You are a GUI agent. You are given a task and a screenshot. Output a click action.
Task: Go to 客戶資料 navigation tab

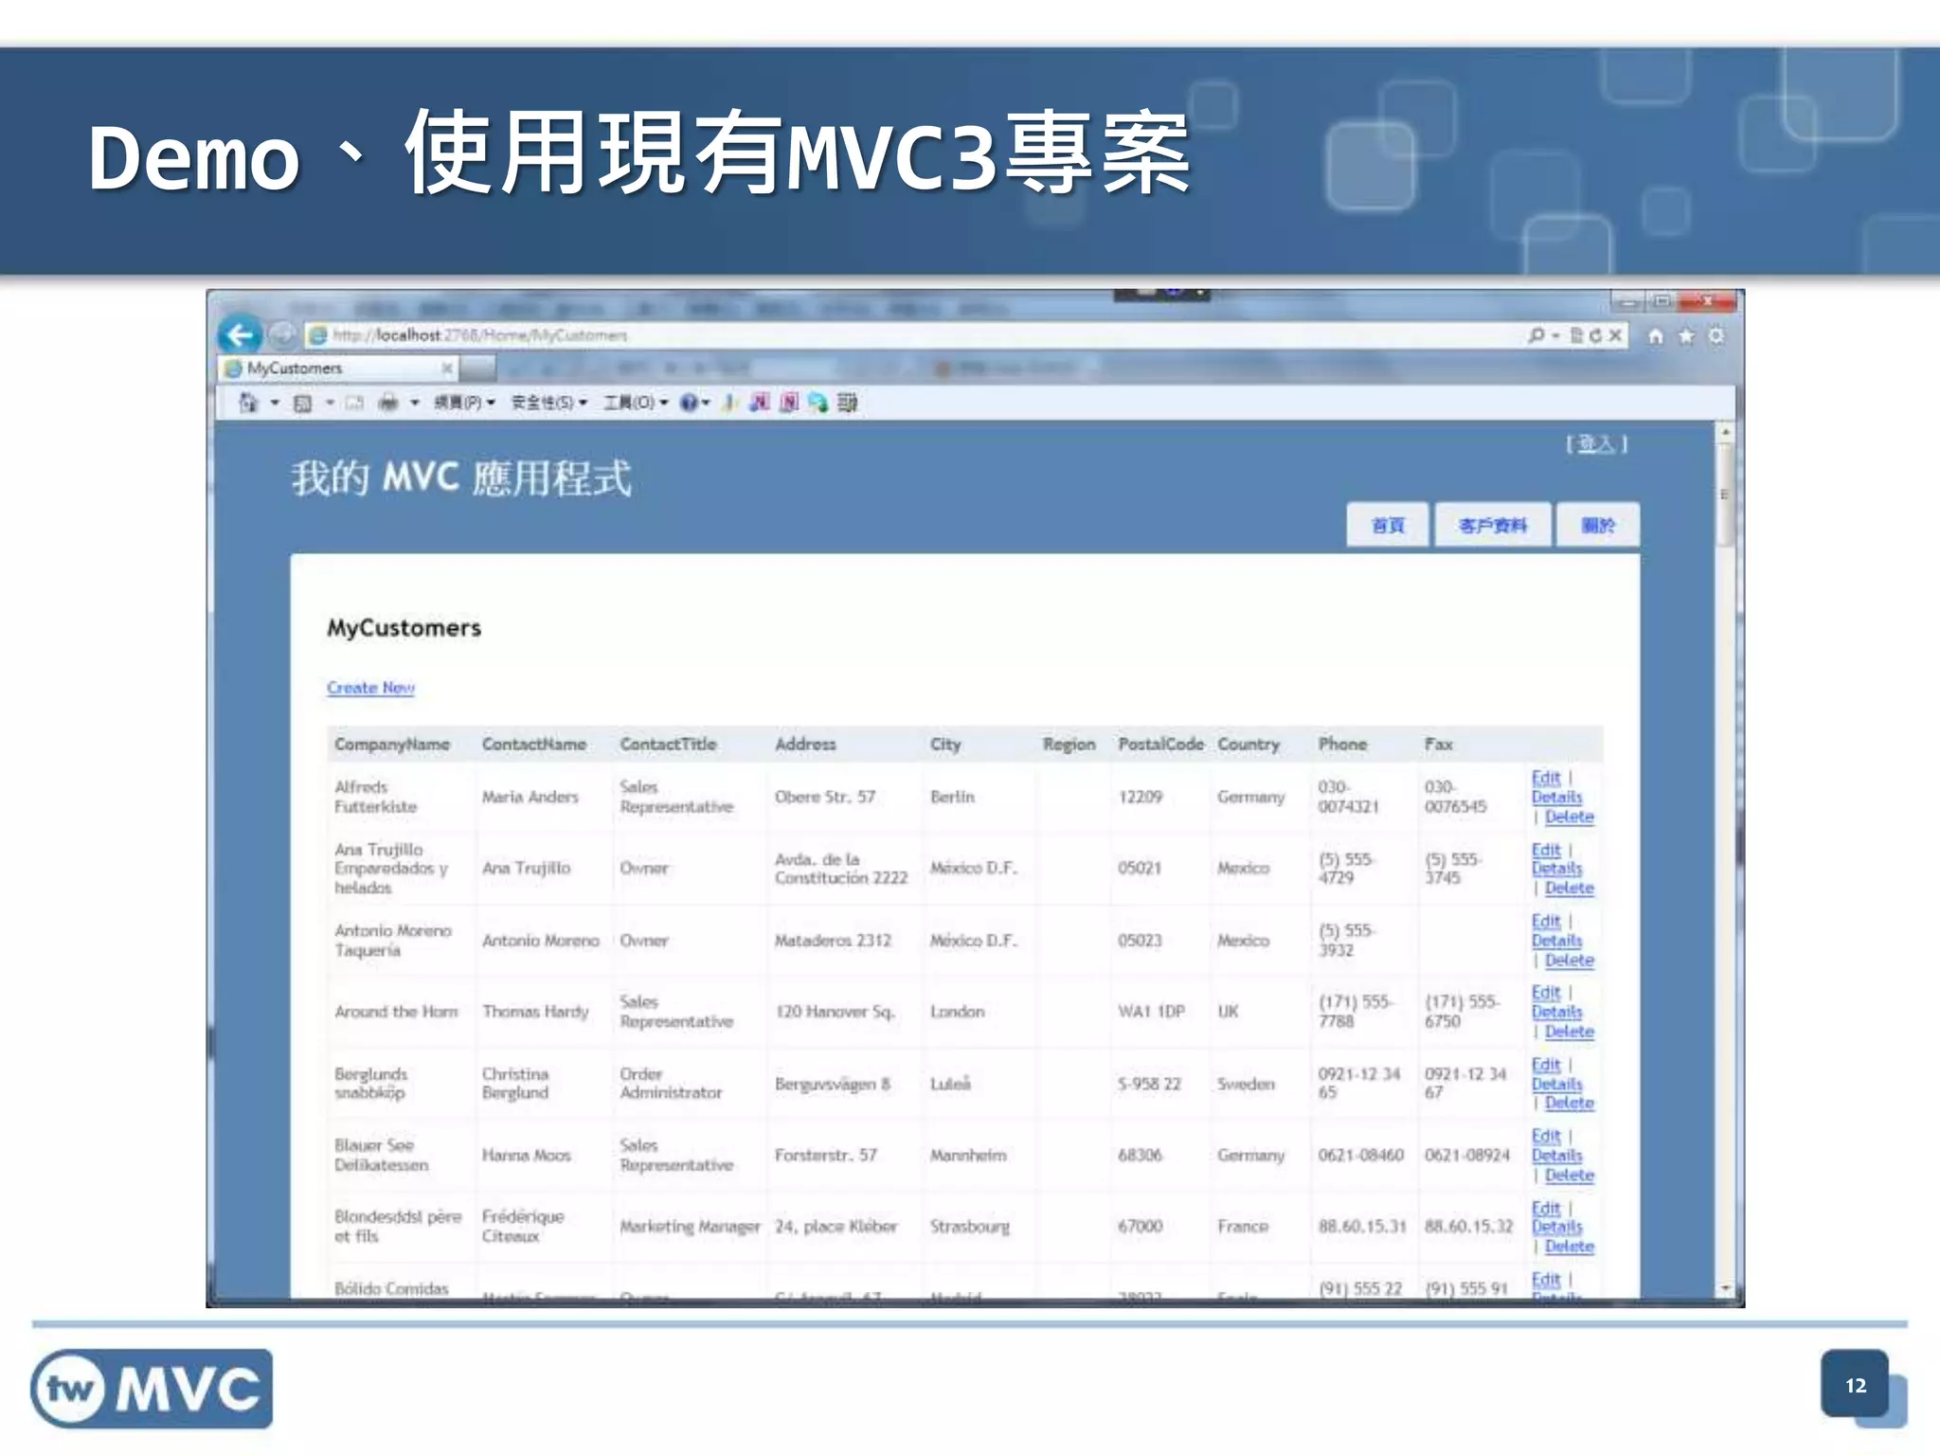point(1493,526)
